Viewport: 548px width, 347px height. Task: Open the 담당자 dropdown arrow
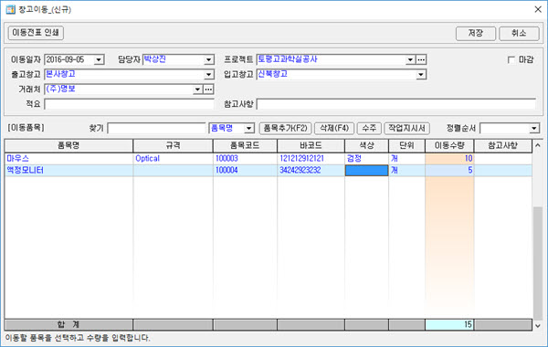click(x=208, y=59)
